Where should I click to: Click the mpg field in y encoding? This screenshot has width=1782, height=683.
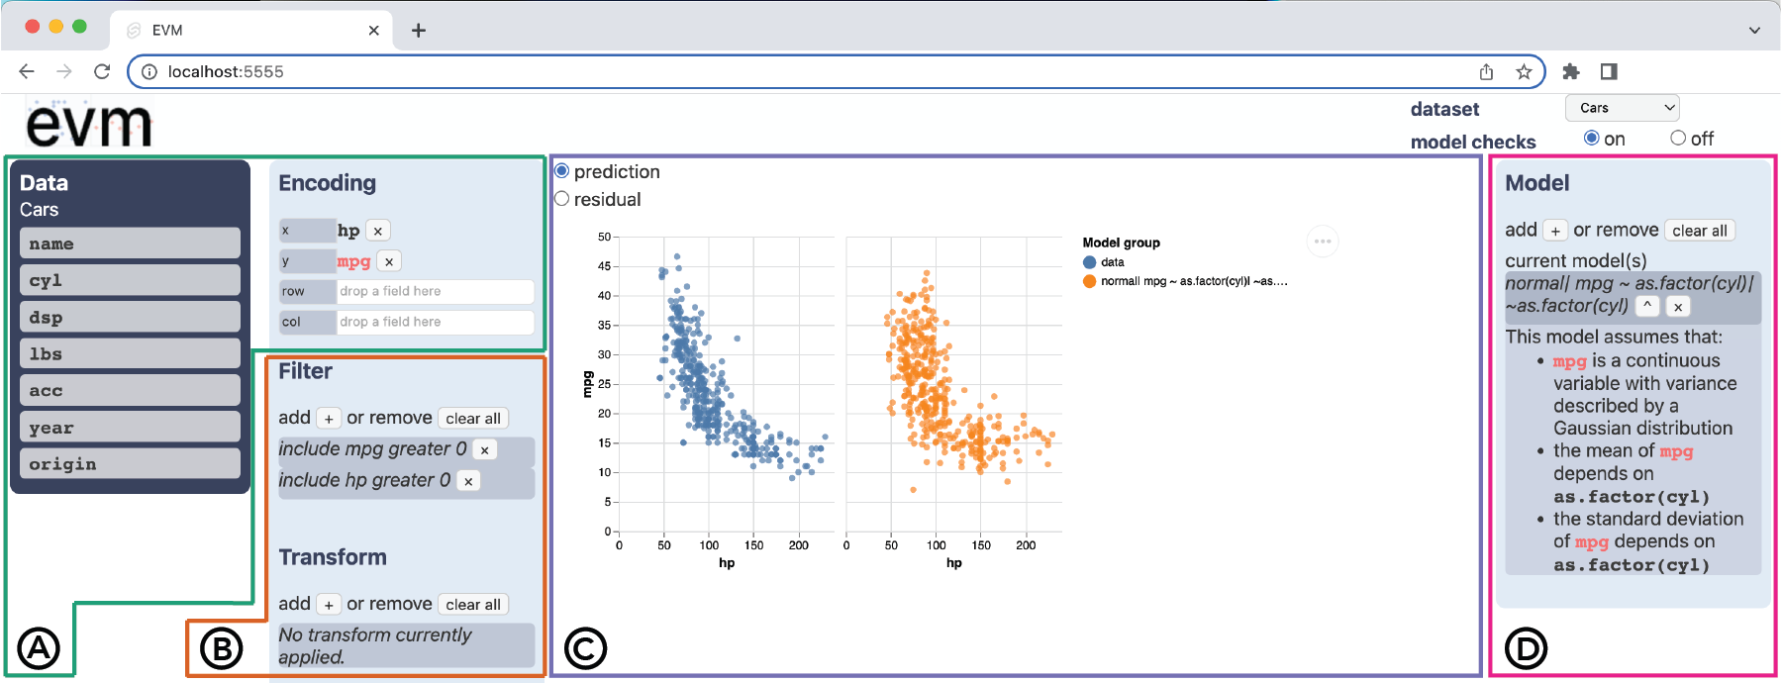[353, 261]
